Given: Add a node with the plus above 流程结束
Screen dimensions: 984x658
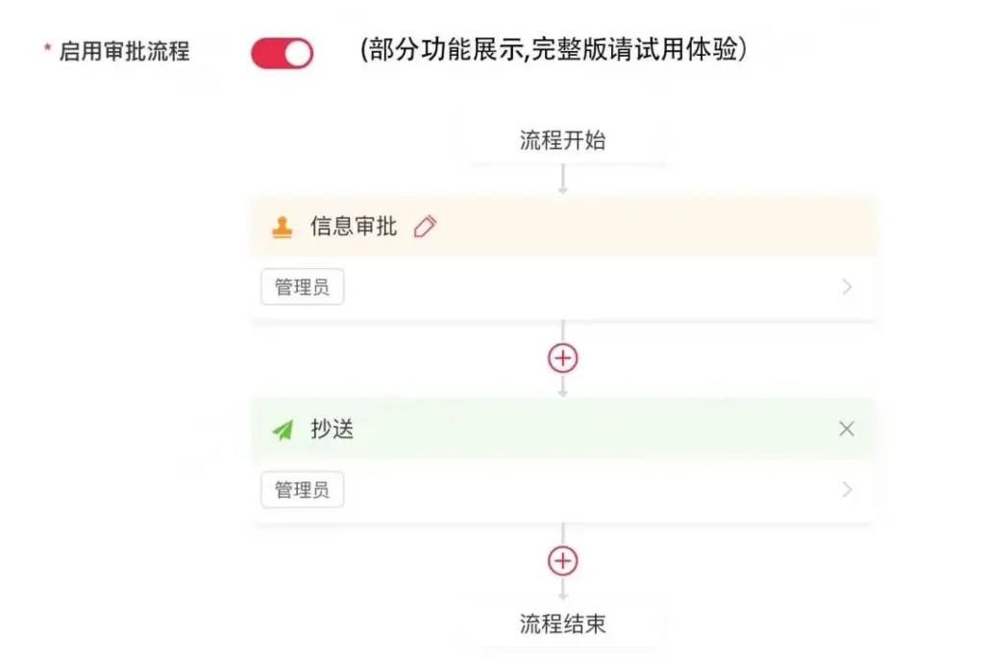Looking at the screenshot, I should coord(562,561).
